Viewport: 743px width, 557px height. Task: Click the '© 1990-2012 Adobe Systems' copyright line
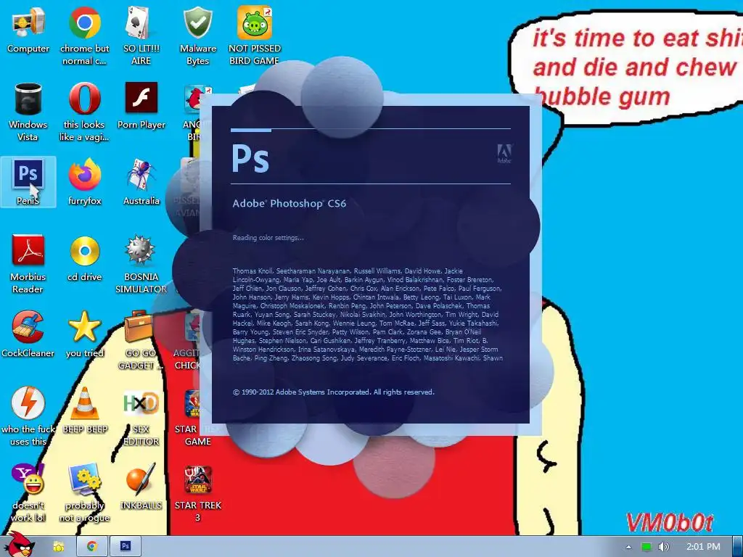click(333, 392)
